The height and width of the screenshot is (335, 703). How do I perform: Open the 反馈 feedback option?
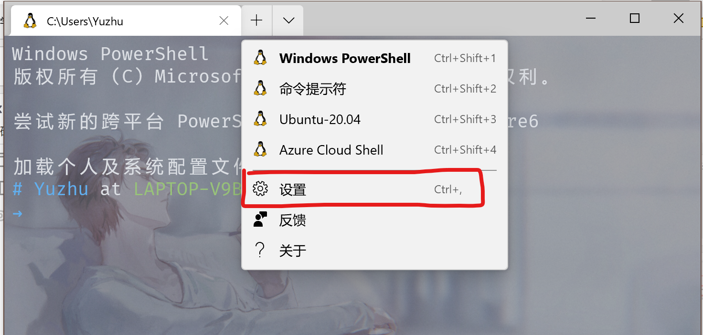[292, 219]
